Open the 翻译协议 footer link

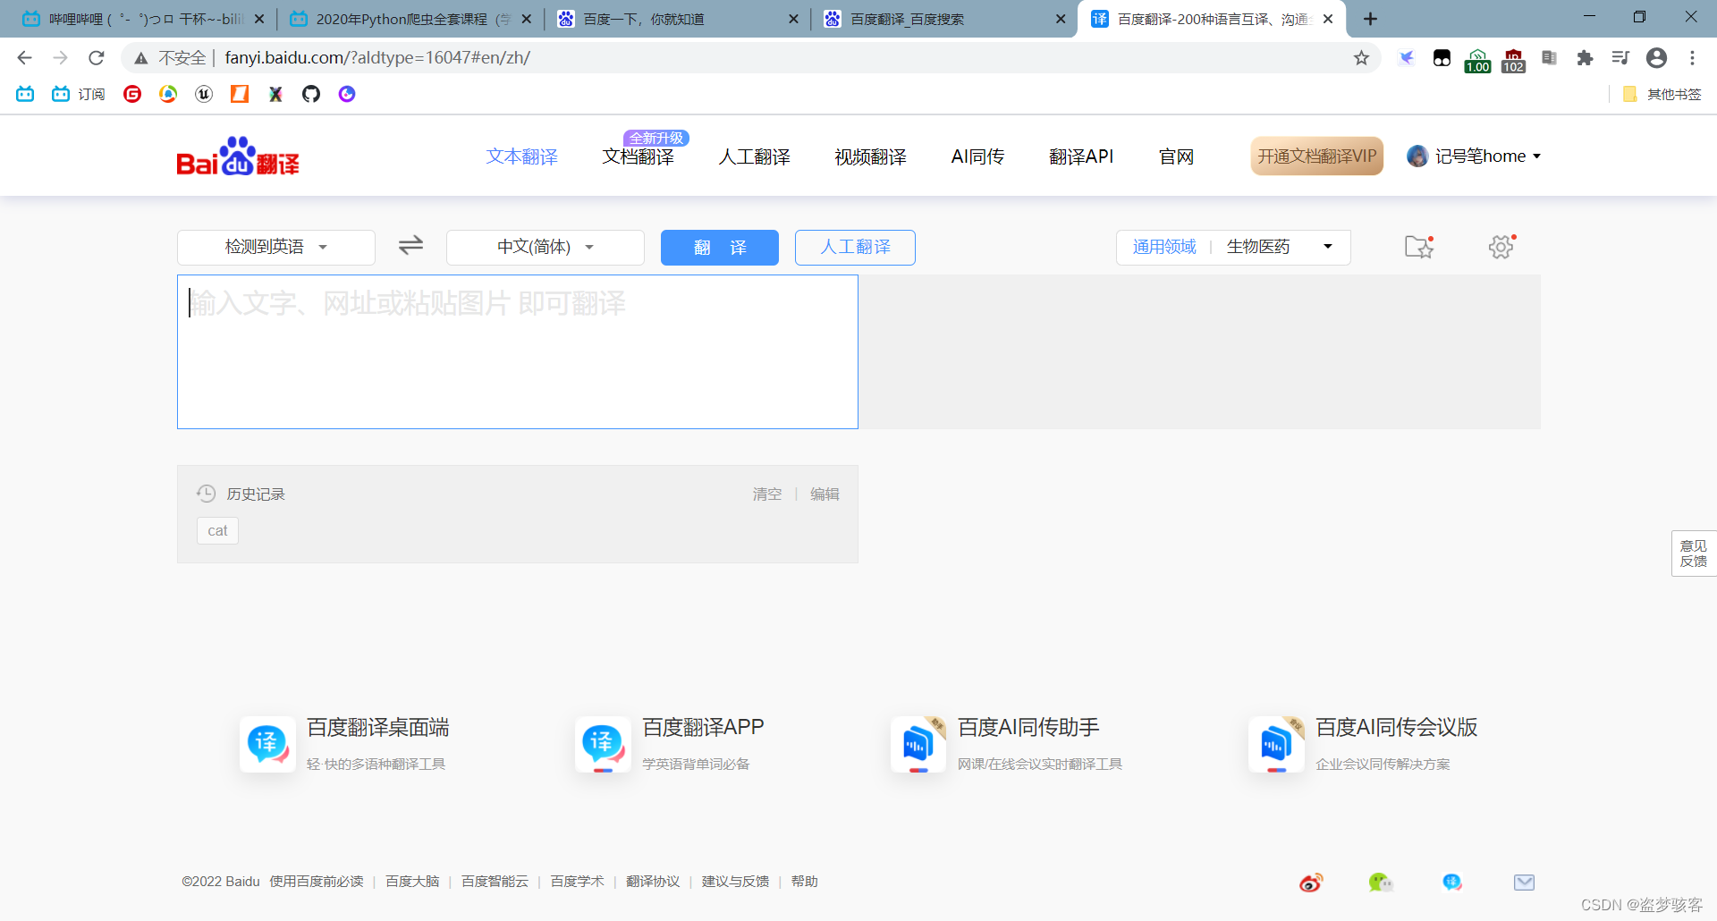coord(653,882)
